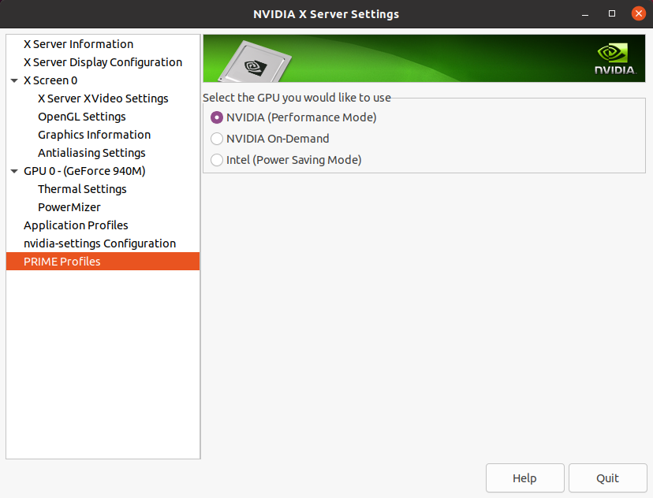The height and width of the screenshot is (498, 653).
Task: Open Antialiasing Settings
Action: tap(91, 153)
